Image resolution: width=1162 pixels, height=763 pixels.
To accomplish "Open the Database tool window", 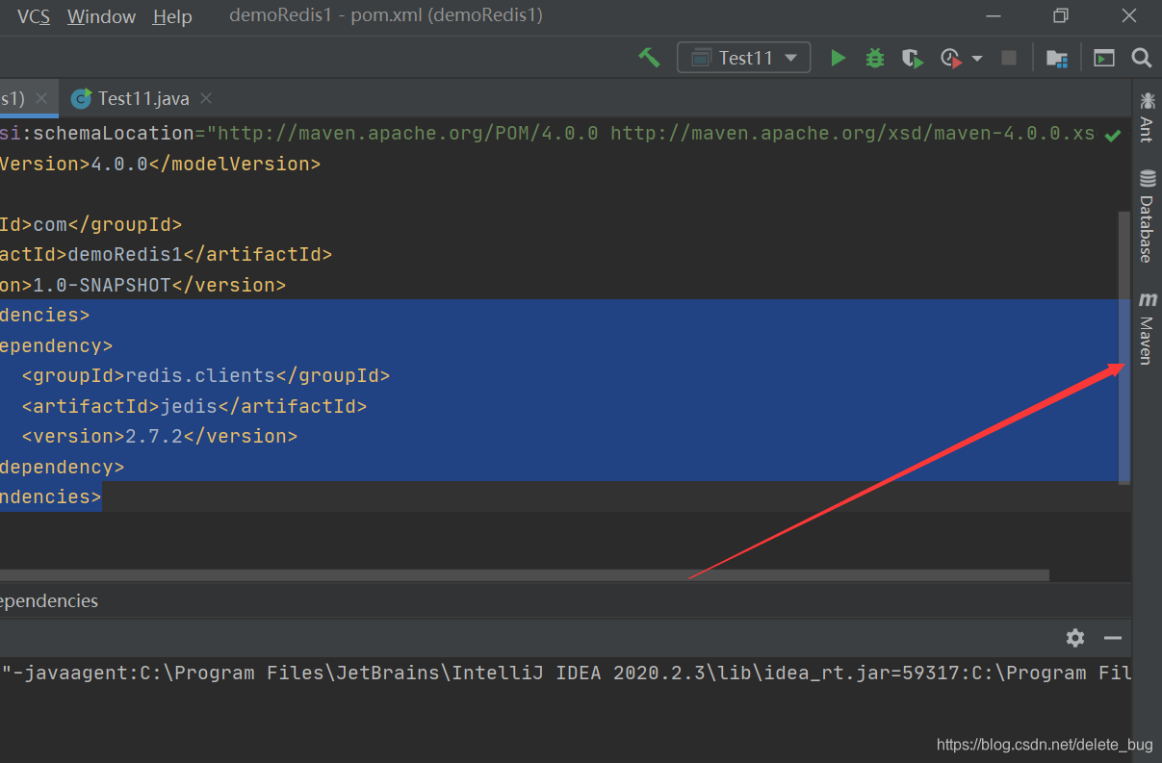I will (1147, 216).
